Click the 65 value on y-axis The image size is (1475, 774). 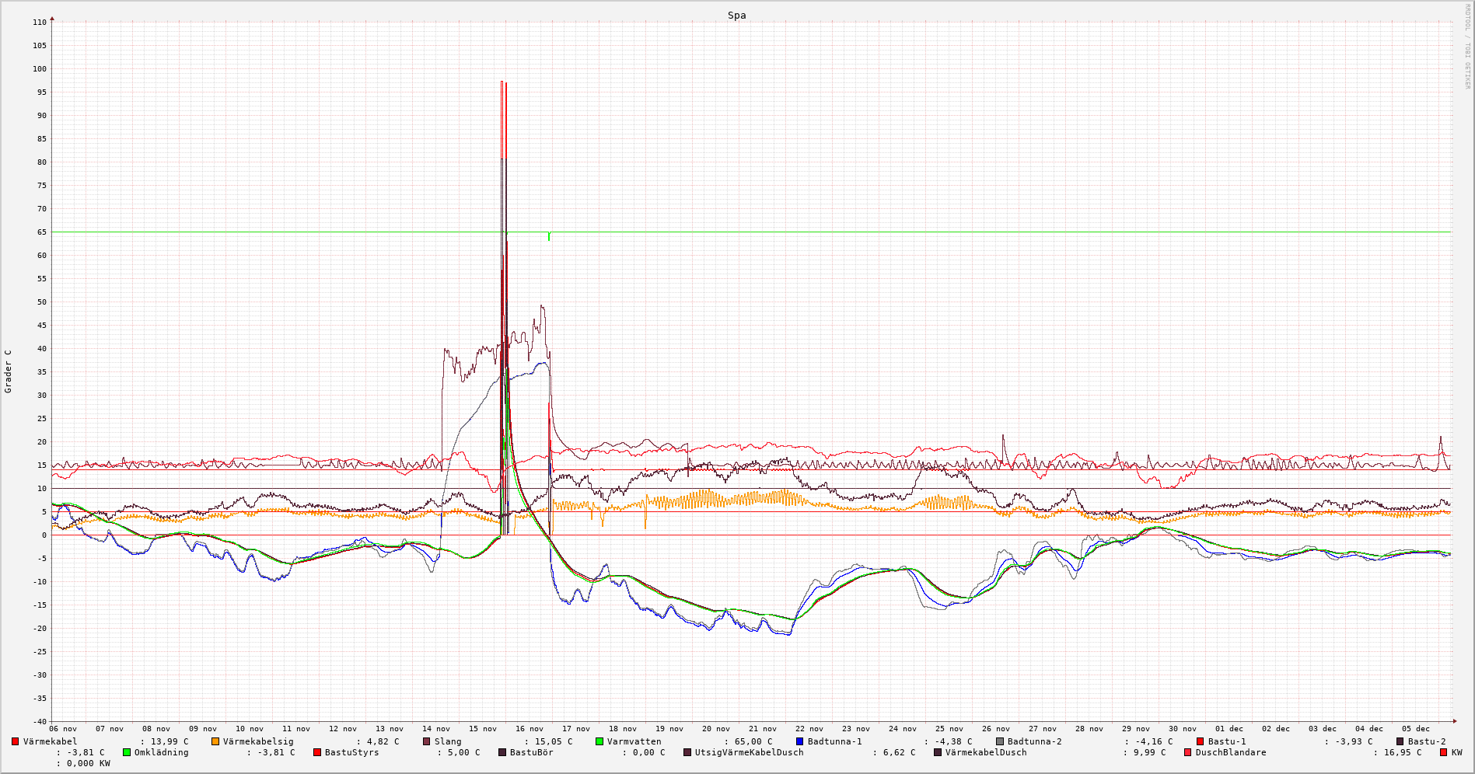coord(40,232)
